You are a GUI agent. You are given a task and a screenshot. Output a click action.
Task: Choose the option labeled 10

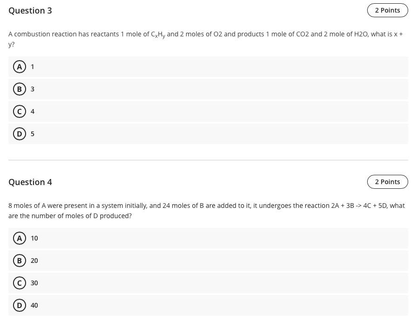pyautogui.click(x=34, y=238)
